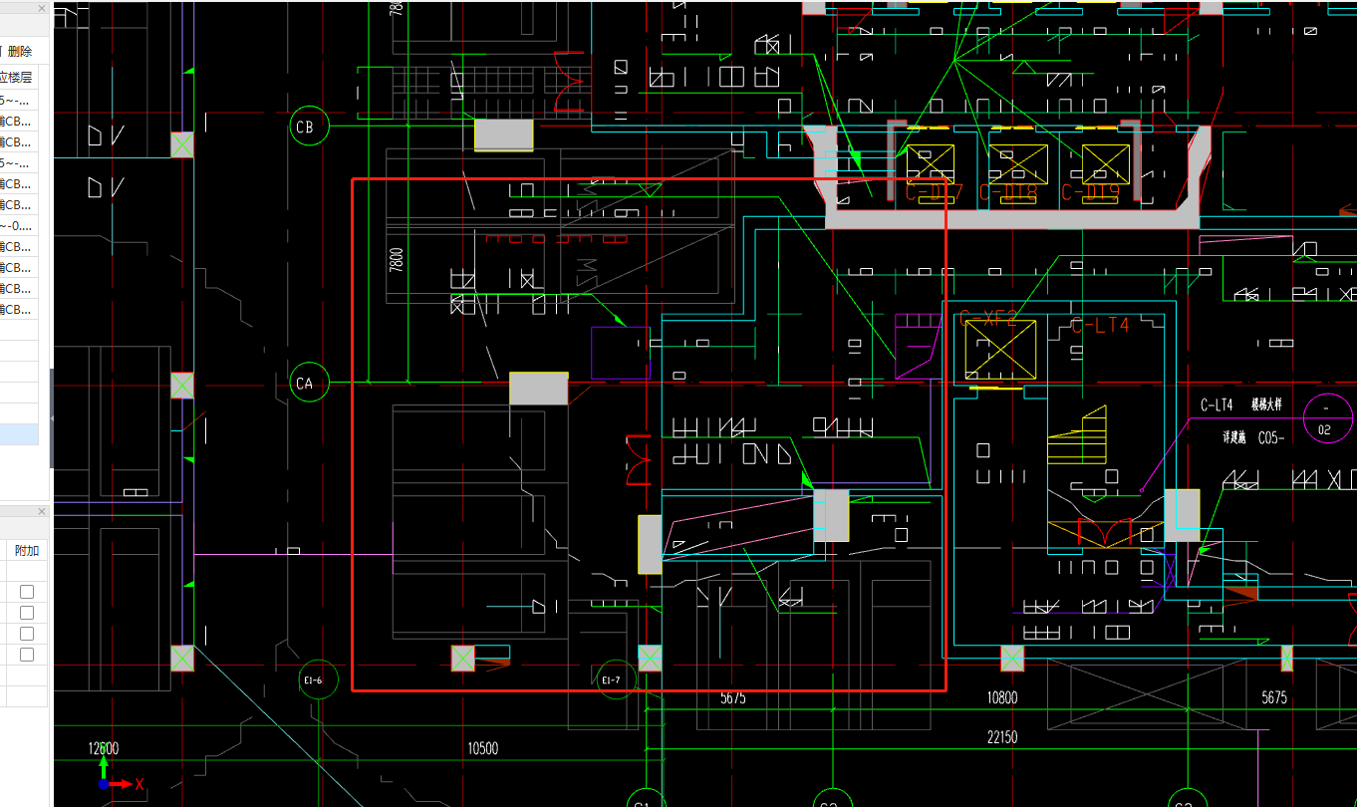Select the C-LT4 red label
The height and width of the screenshot is (807, 1357).
click(x=1100, y=325)
